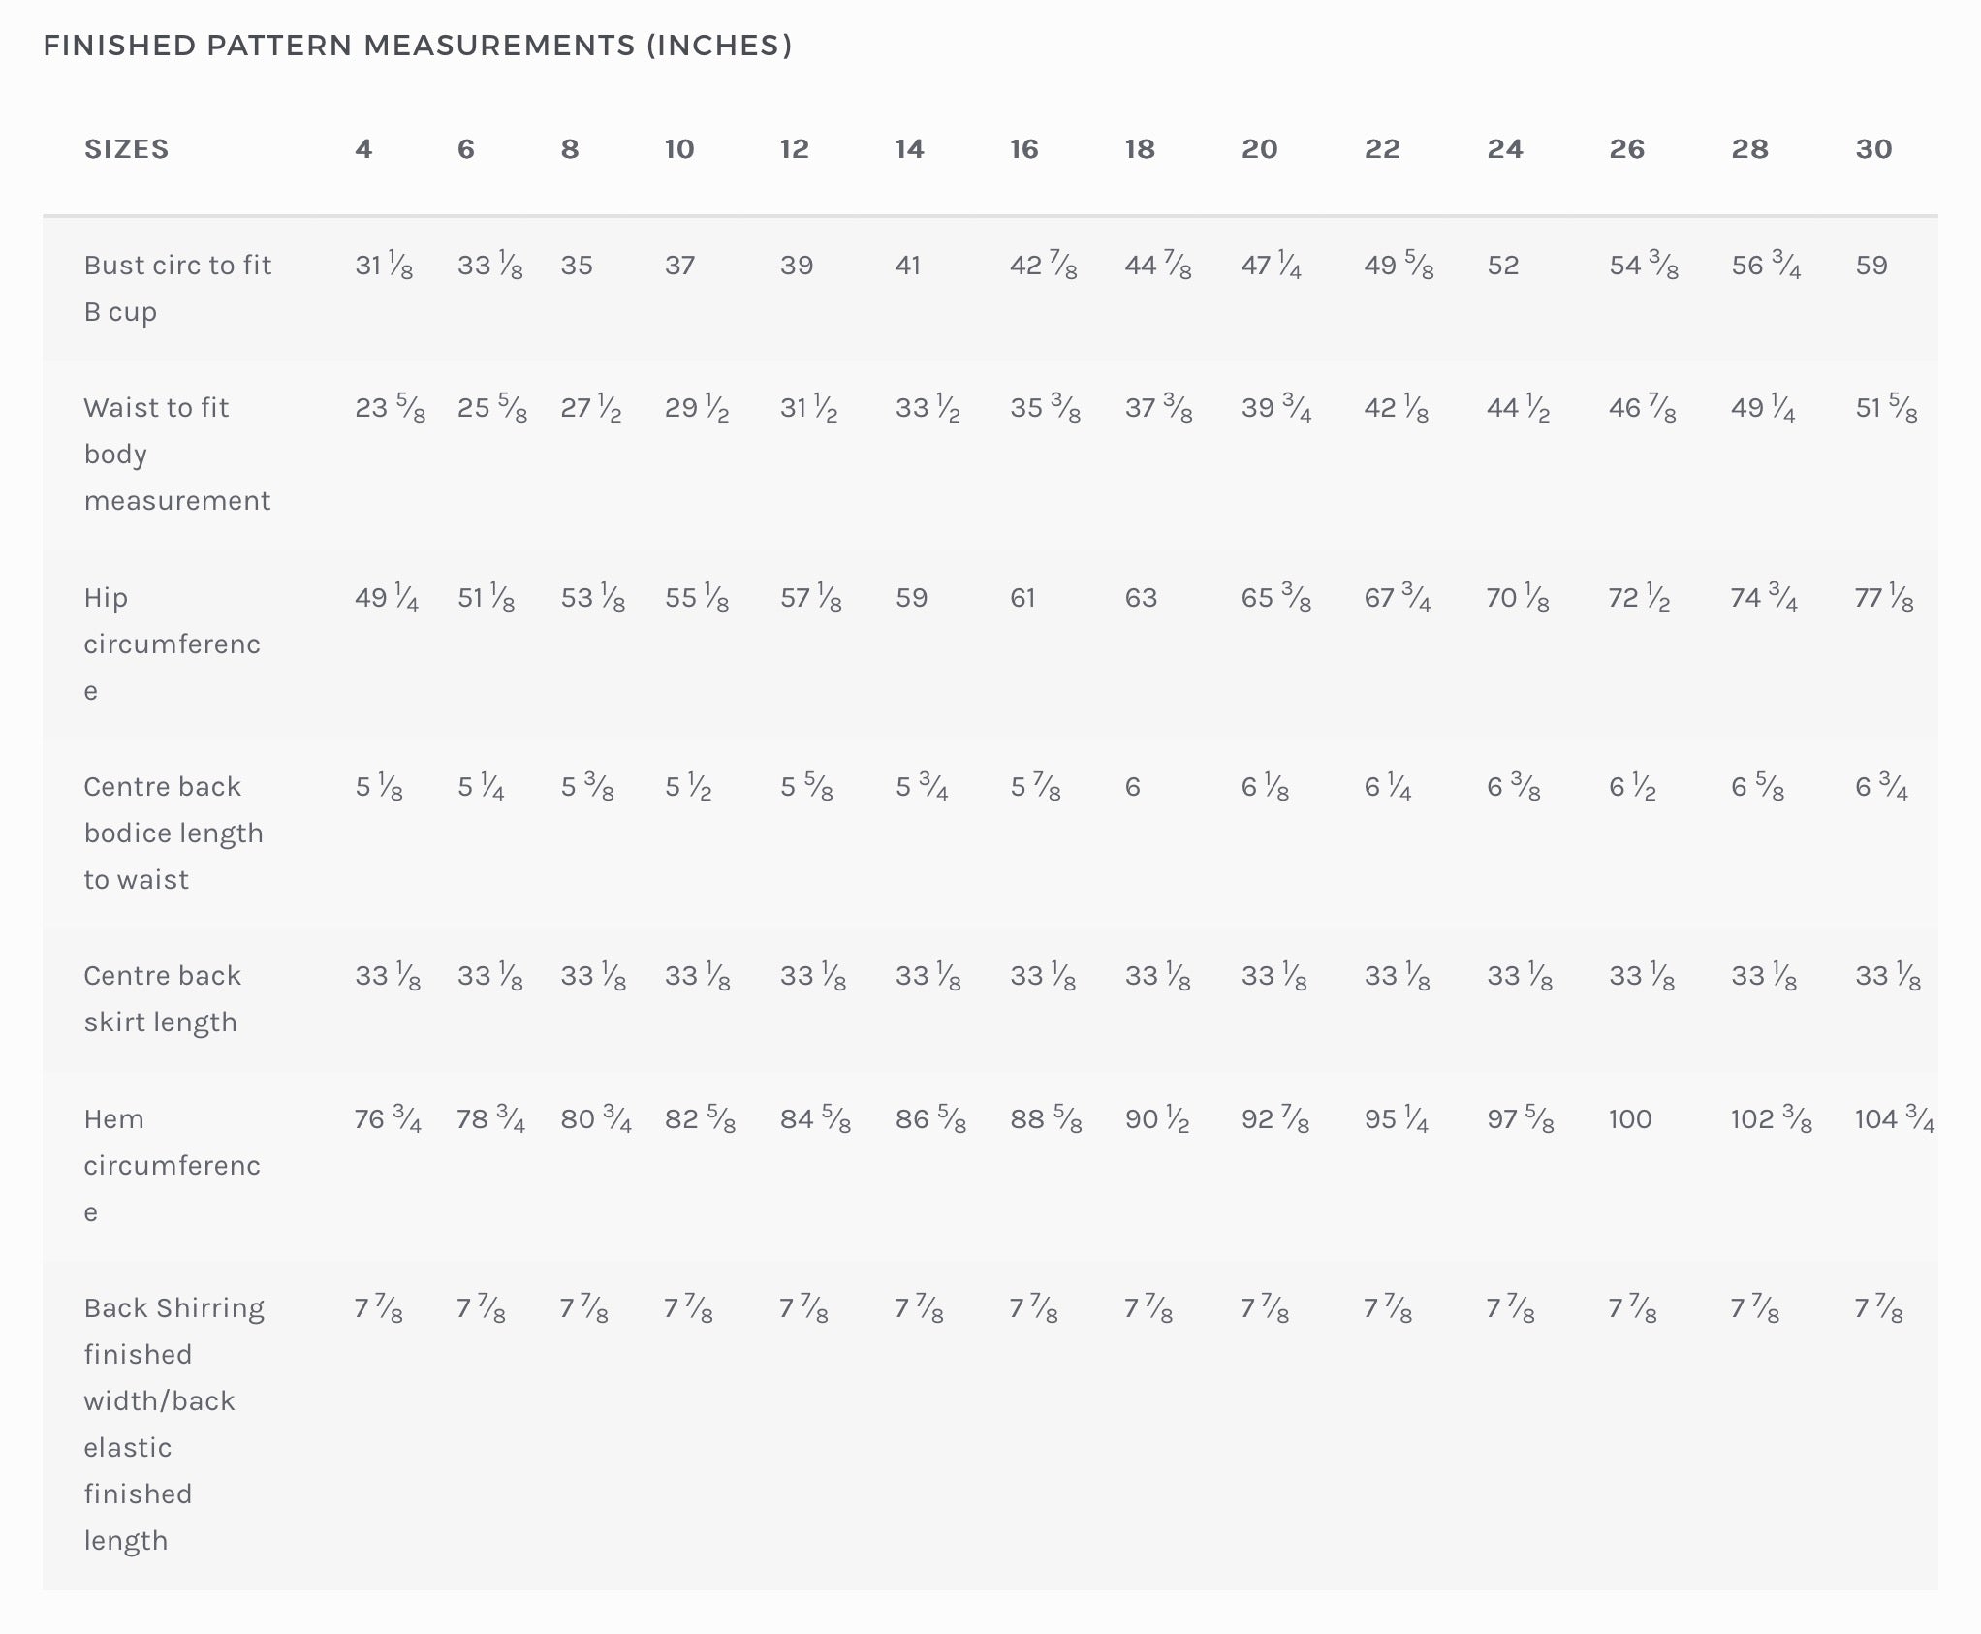Click the 'Hip circumference' row label

(172, 644)
